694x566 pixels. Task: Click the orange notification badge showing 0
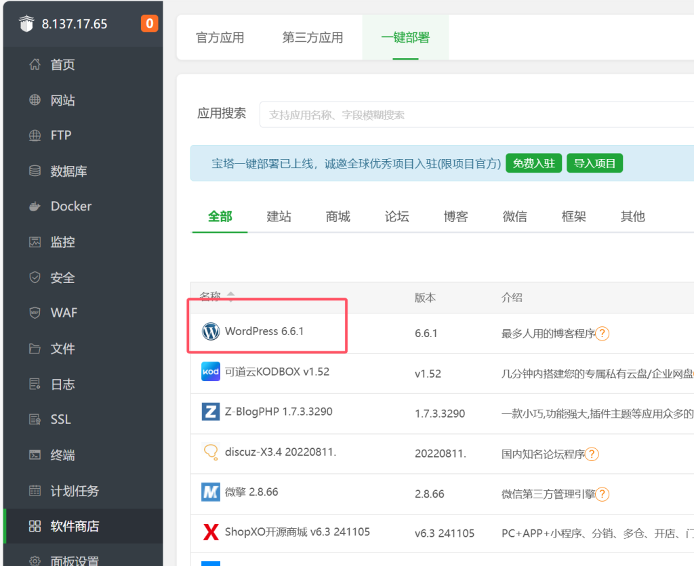(x=150, y=24)
